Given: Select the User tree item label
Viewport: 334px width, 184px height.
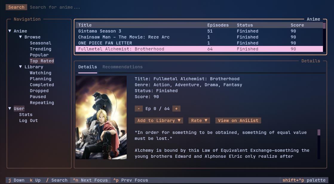Looking at the screenshot, I should [19, 109].
